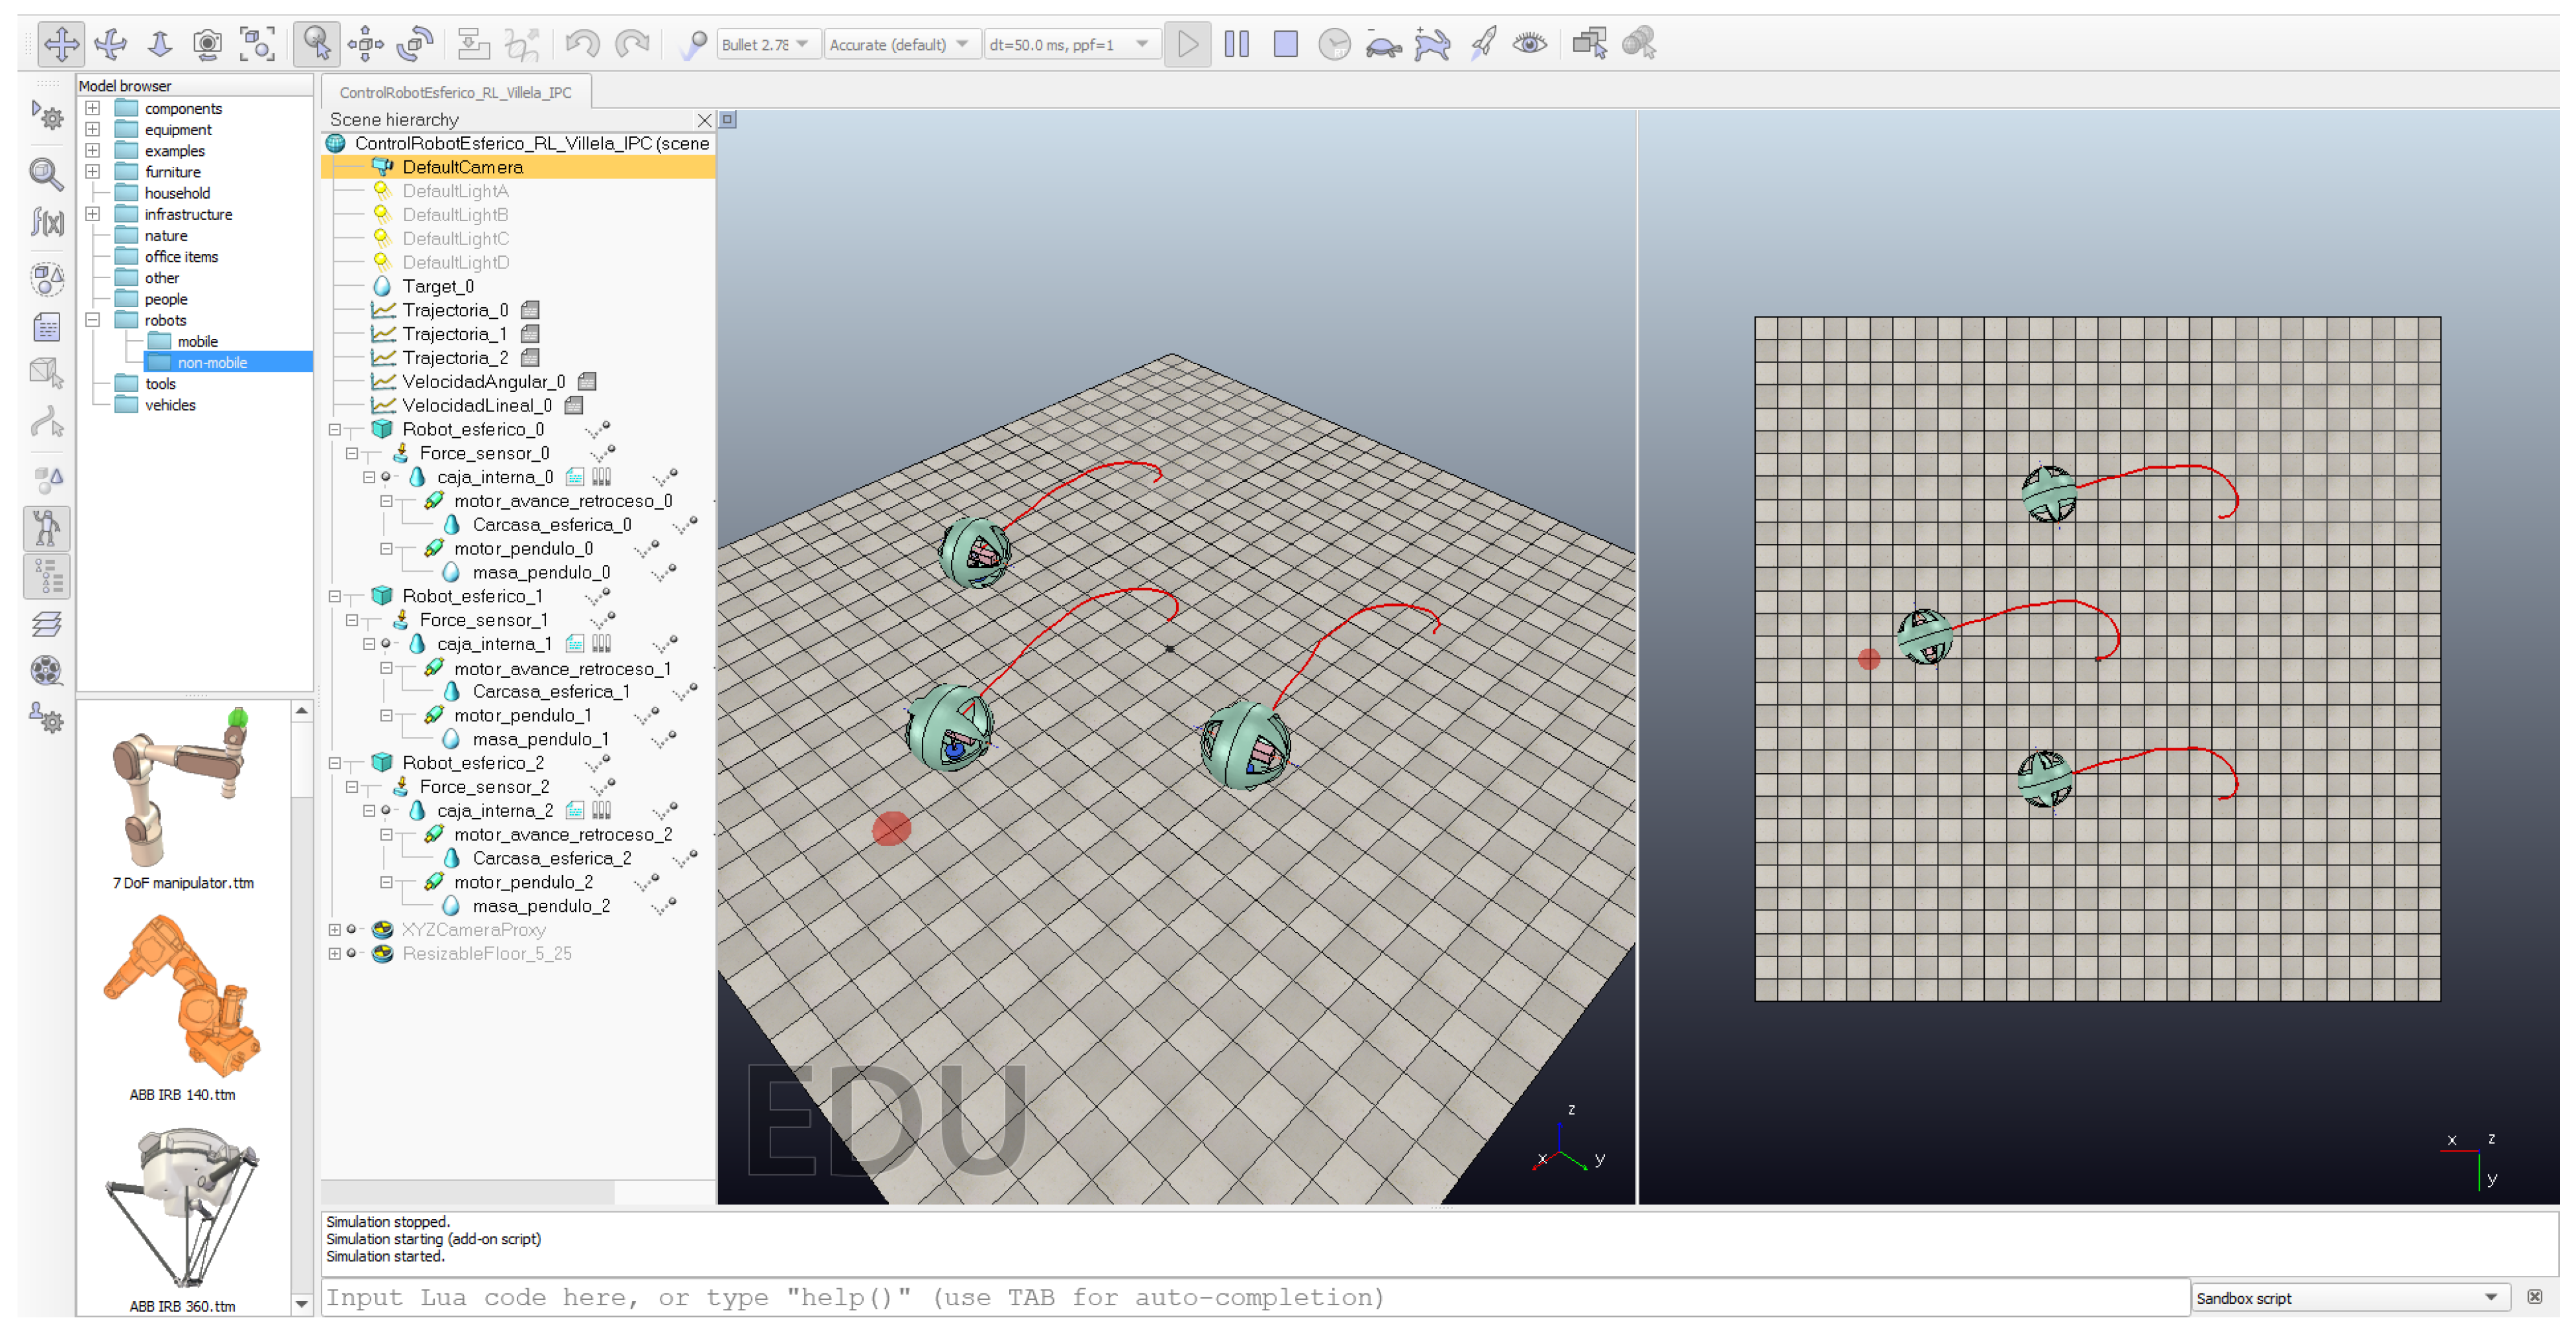Toggle the visualization eye icon
Image resolution: width=2576 pixels, height=1329 pixels.
[1529, 44]
